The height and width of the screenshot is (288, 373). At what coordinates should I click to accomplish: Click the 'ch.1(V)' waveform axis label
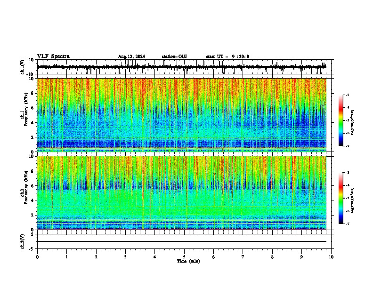pyautogui.click(x=23, y=67)
